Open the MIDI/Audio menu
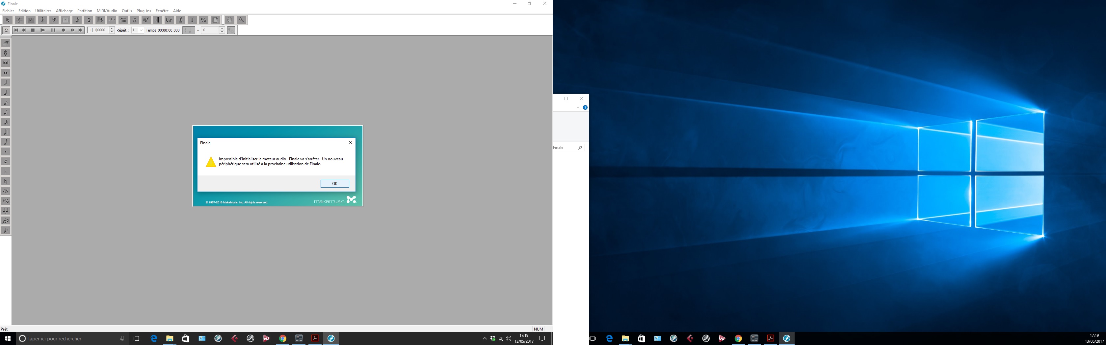The height and width of the screenshot is (345, 1106). pos(106,11)
